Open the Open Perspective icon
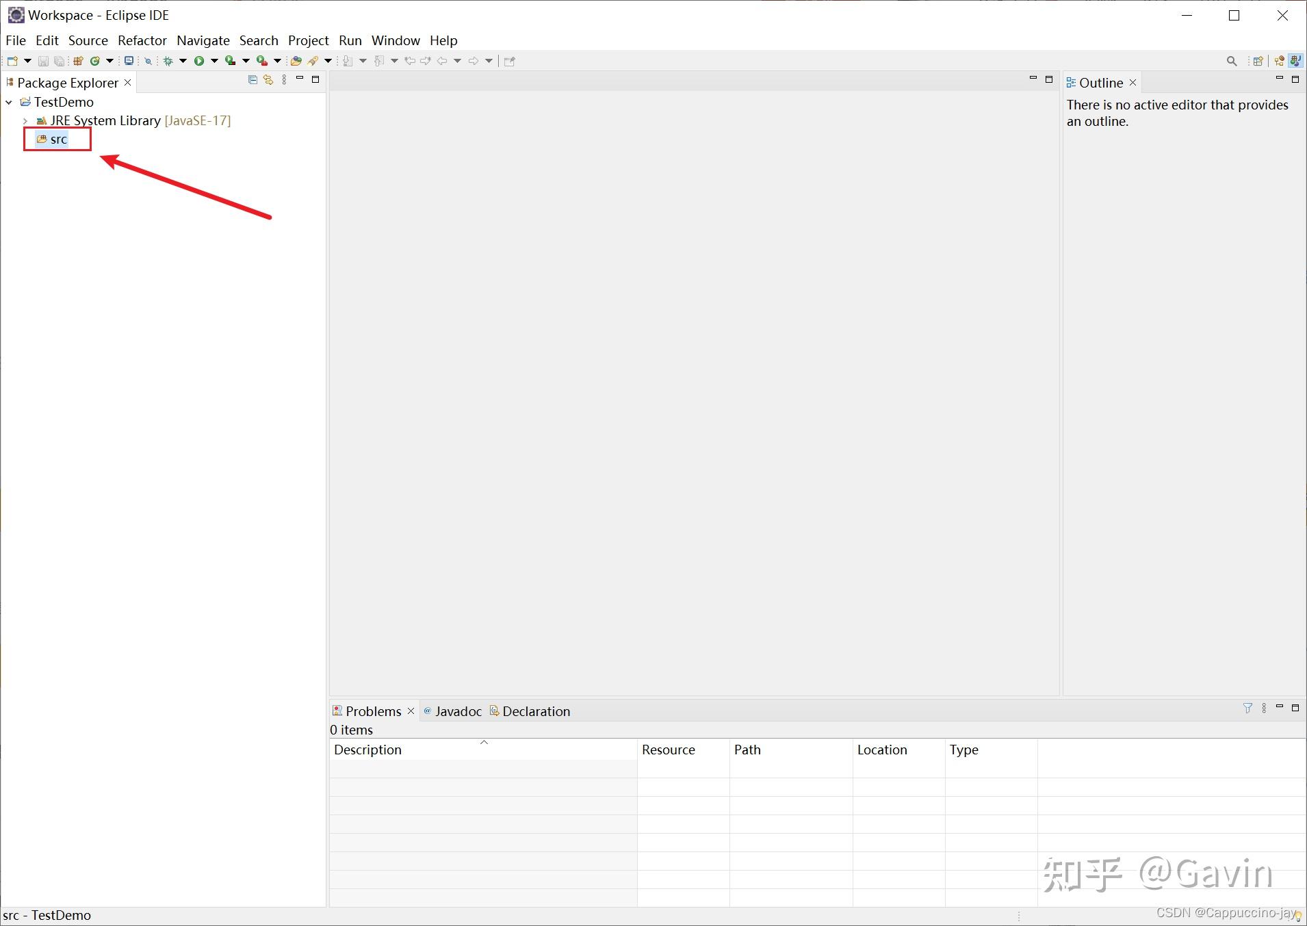The width and height of the screenshot is (1307, 926). 1258,61
